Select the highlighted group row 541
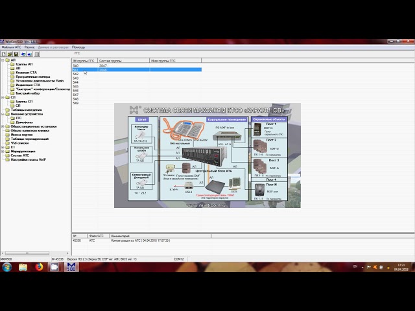 137,69
